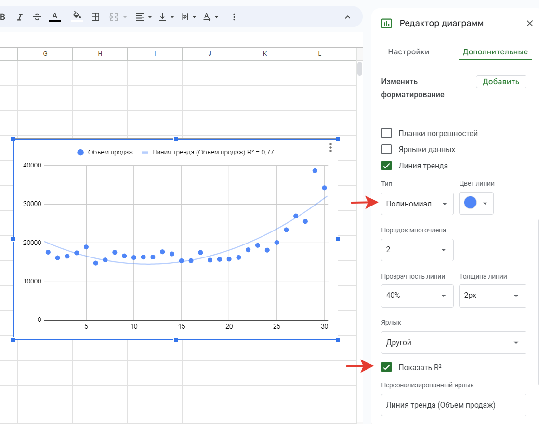Open the Цвет линии color swatch
Image resolution: width=539 pixels, height=424 pixels.
tap(476, 204)
